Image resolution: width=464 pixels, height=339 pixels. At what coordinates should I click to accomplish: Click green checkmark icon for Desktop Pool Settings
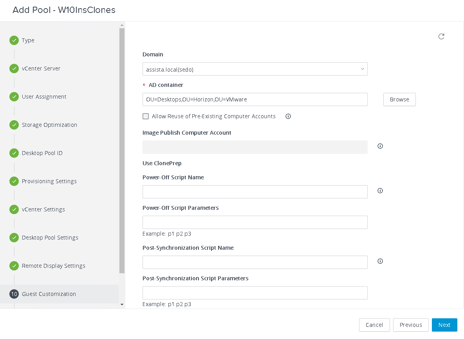[x=14, y=237]
